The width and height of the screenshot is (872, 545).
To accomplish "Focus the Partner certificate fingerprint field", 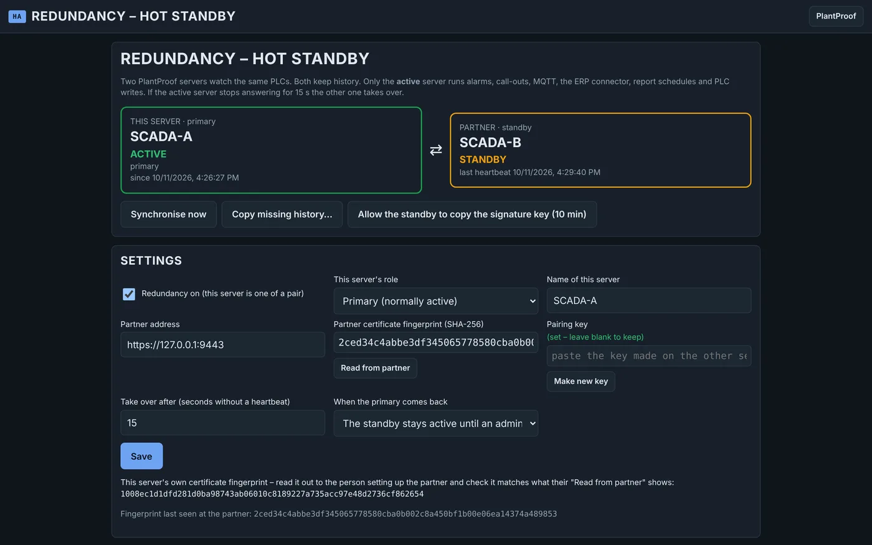I will 436,343.
